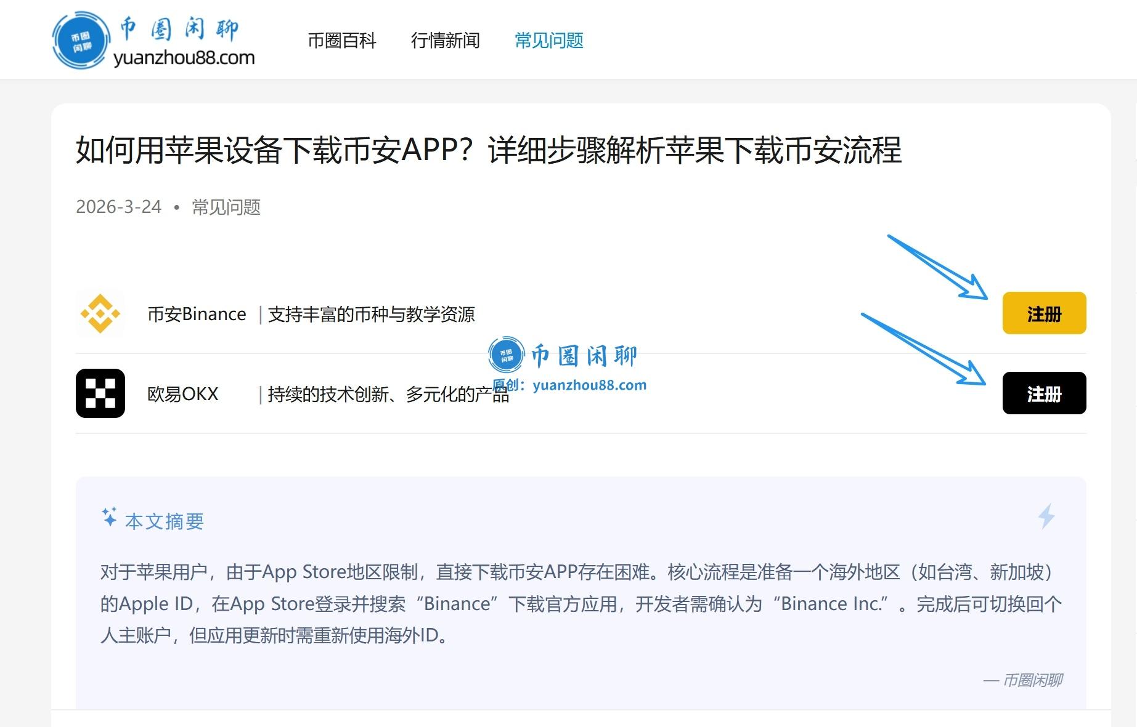
Task: Open the 常见问题 category link beside the date
Action: (x=226, y=207)
